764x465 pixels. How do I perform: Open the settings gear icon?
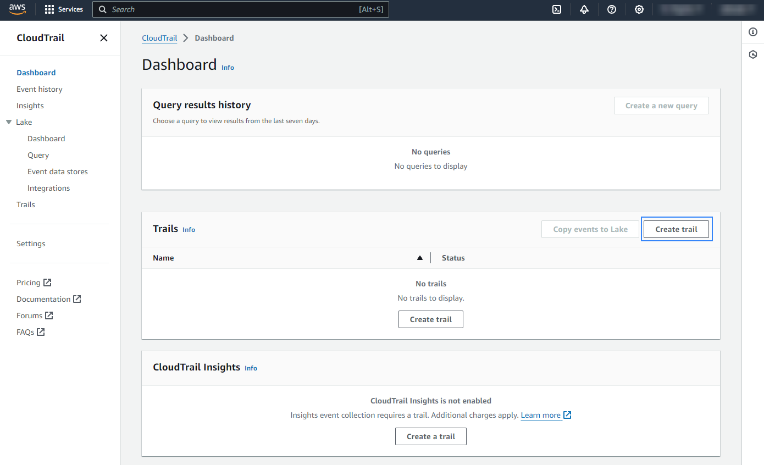(x=639, y=9)
